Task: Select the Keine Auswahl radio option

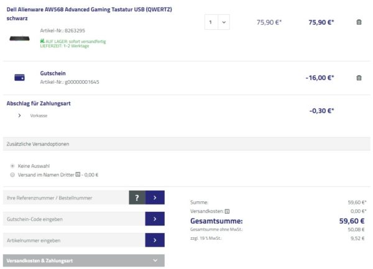Action: point(12,166)
